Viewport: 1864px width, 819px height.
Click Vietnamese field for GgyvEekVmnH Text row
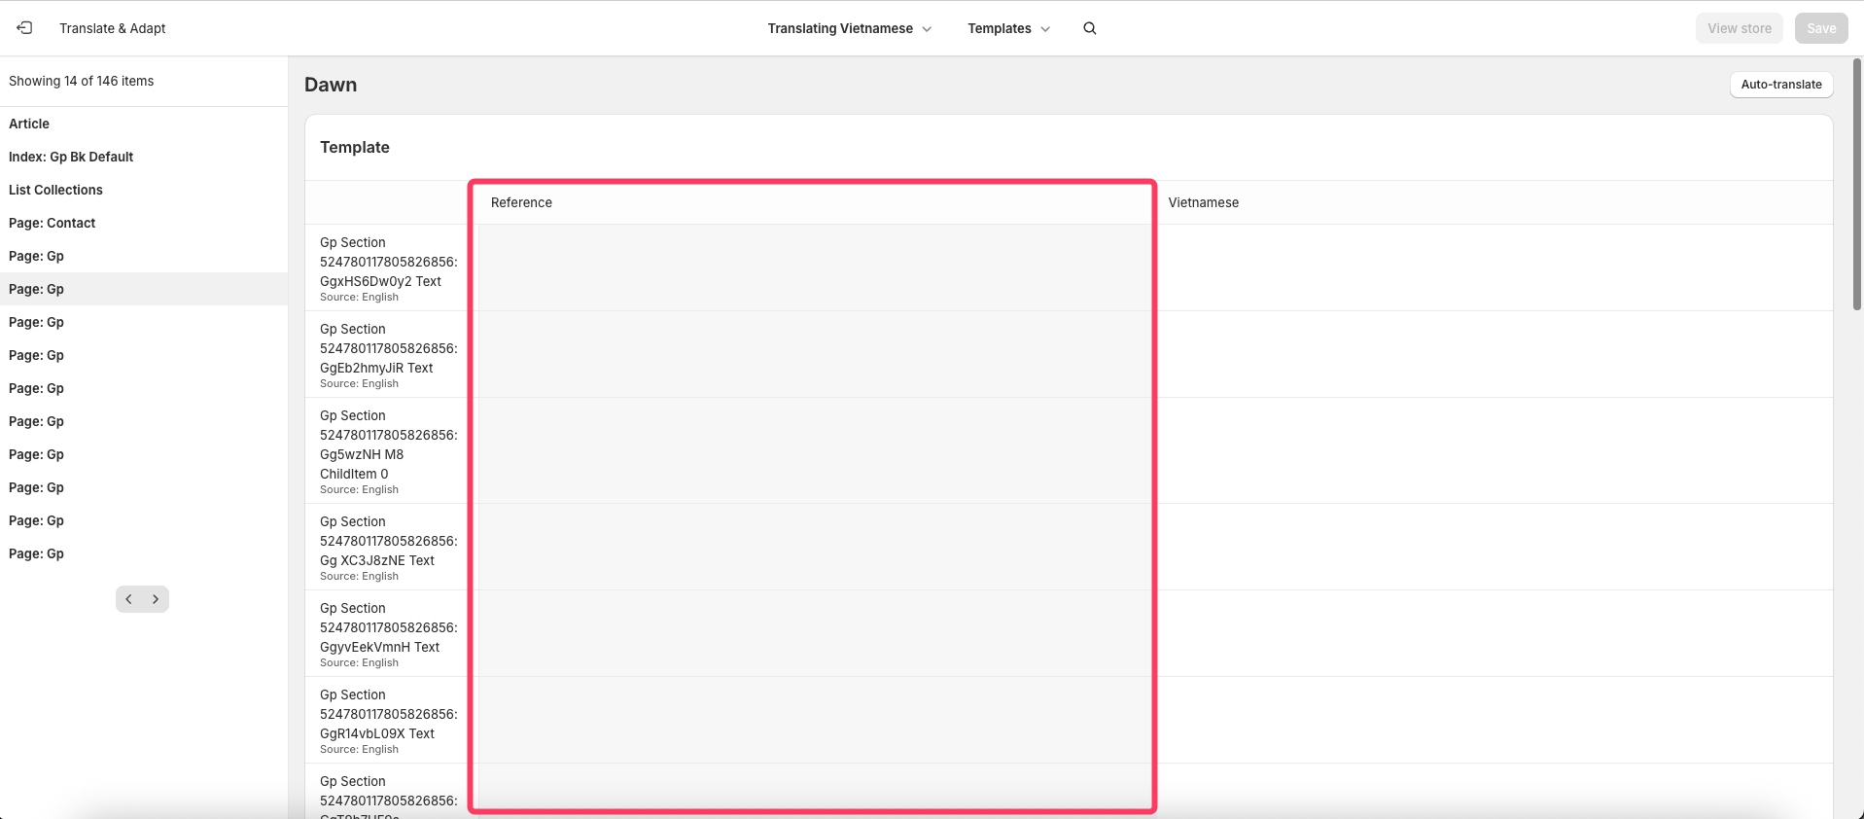pyautogui.click(x=1494, y=633)
